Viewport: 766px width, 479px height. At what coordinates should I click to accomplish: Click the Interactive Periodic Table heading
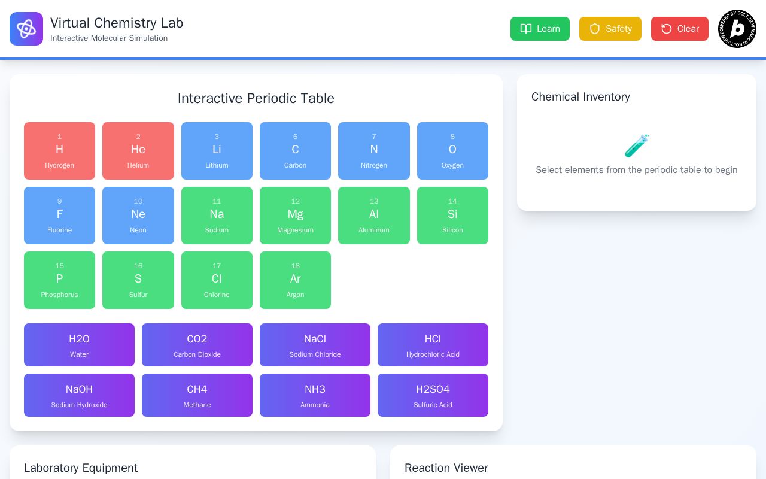(x=256, y=98)
